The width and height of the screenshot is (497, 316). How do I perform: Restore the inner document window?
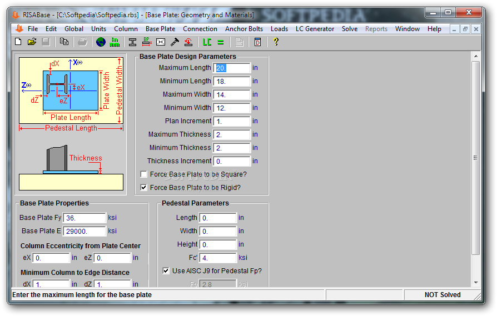click(x=465, y=29)
